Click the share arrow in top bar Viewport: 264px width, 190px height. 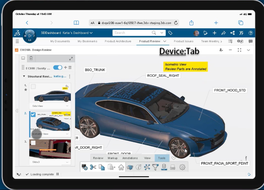pyautogui.click(x=223, y=33)
